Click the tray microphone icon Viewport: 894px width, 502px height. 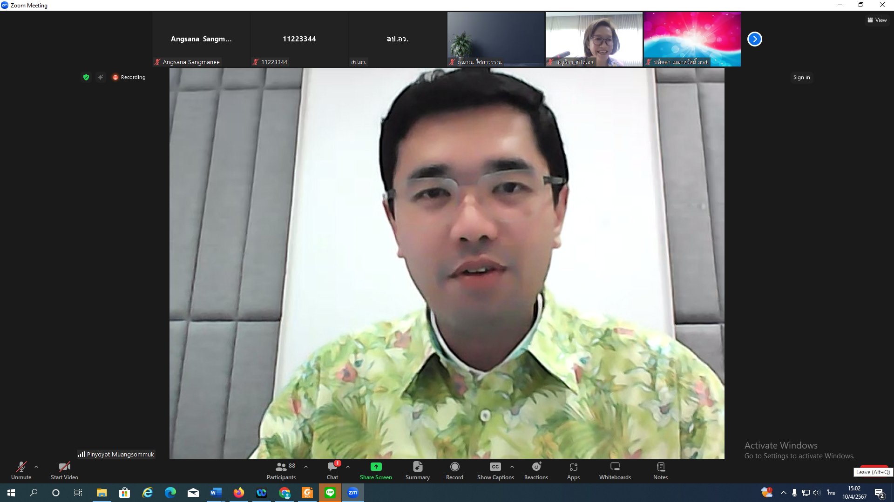pyautogui.click(x=794, y=493)
